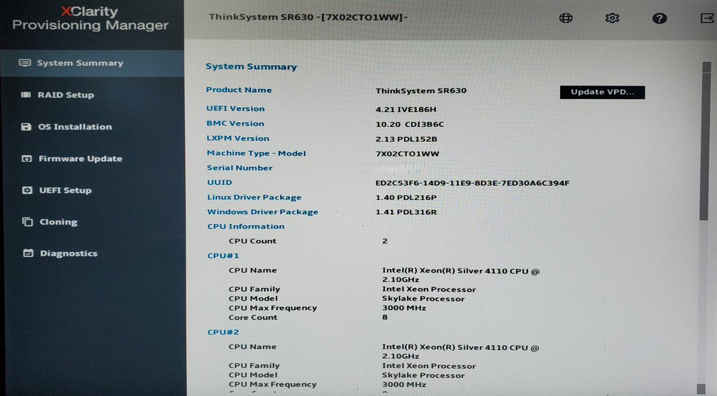Screen dimensions: 717x396
Task: Click the Product Name label
Action: pos(239,90)
